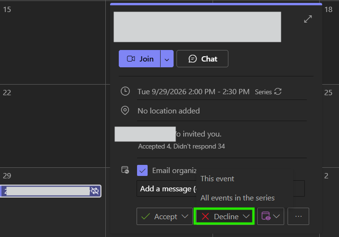Collapse the Decline dropdown chevron
This screenshot has width=339, height=237.
pos(246,216)
